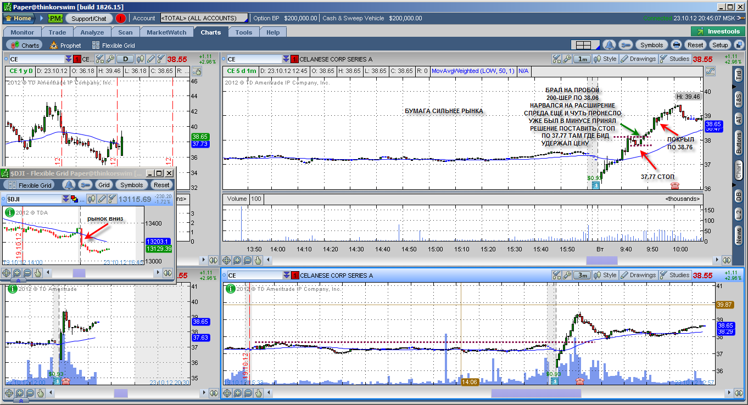Click the D timeframe button in top-left chart
This screenshot has height=405, width=748.
(126, 59)
